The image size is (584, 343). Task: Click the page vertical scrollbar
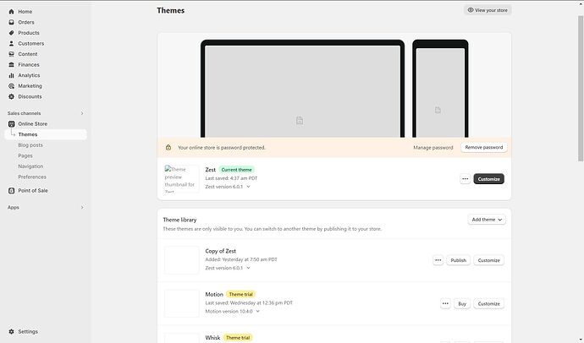(581, 89)
